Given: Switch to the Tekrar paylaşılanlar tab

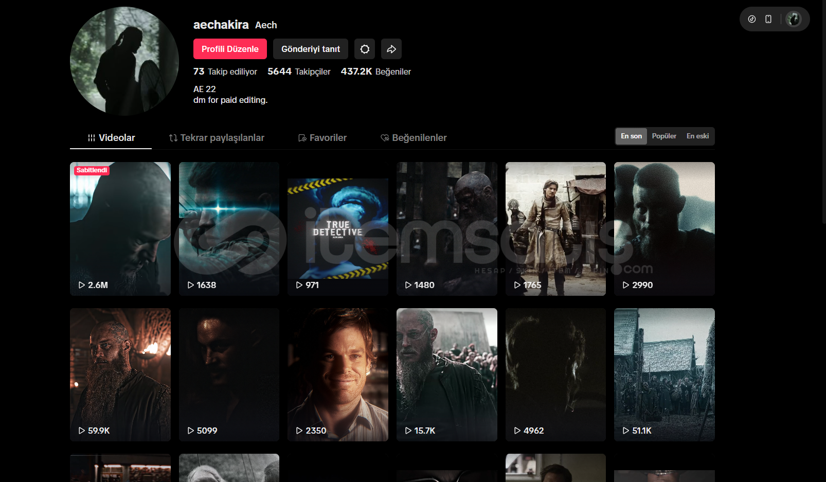Looking at the screenshot, I should pos(217,138).
